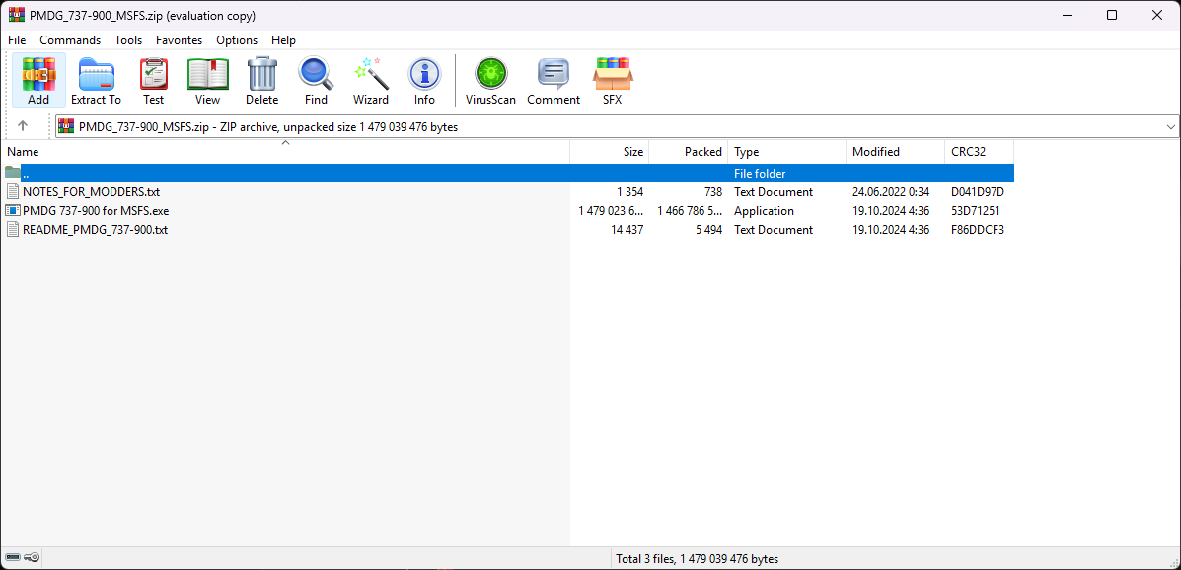Image resolution: width=1181 pixels, height=570 pixels.
Task: Open the Find magnifier tool
Action: pos(316,81)
